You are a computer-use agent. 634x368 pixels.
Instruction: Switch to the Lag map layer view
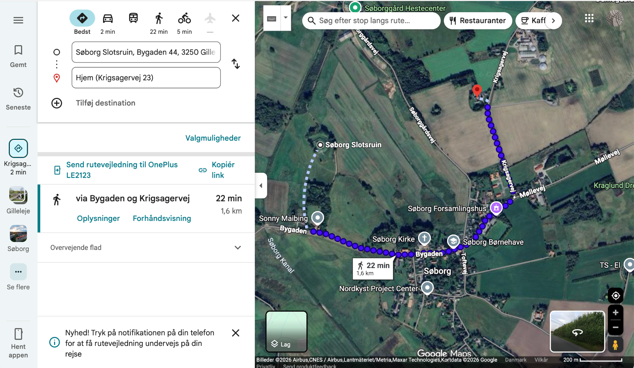click(286, 331)
